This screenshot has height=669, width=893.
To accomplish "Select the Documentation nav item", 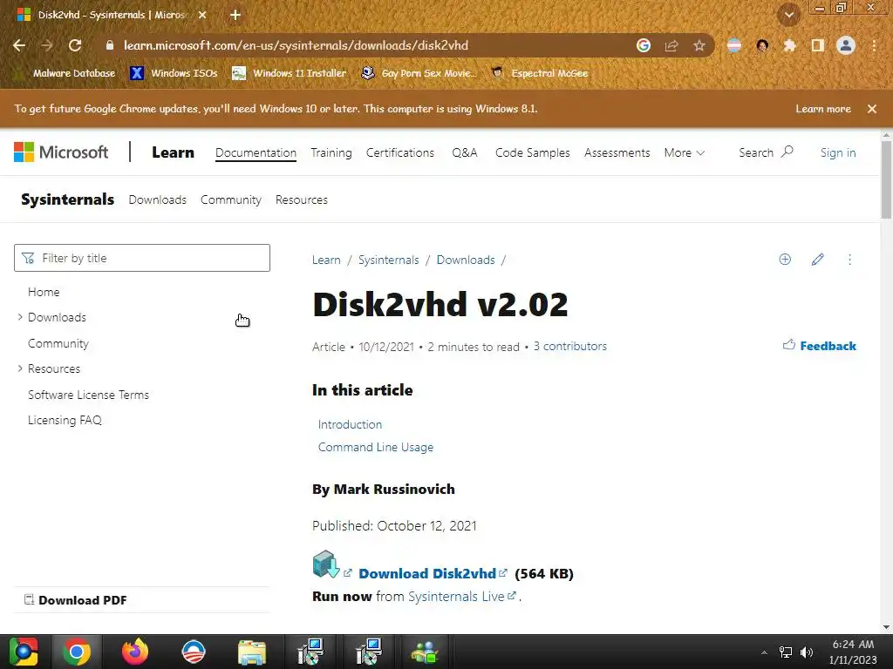I will [x=256, y=152].
